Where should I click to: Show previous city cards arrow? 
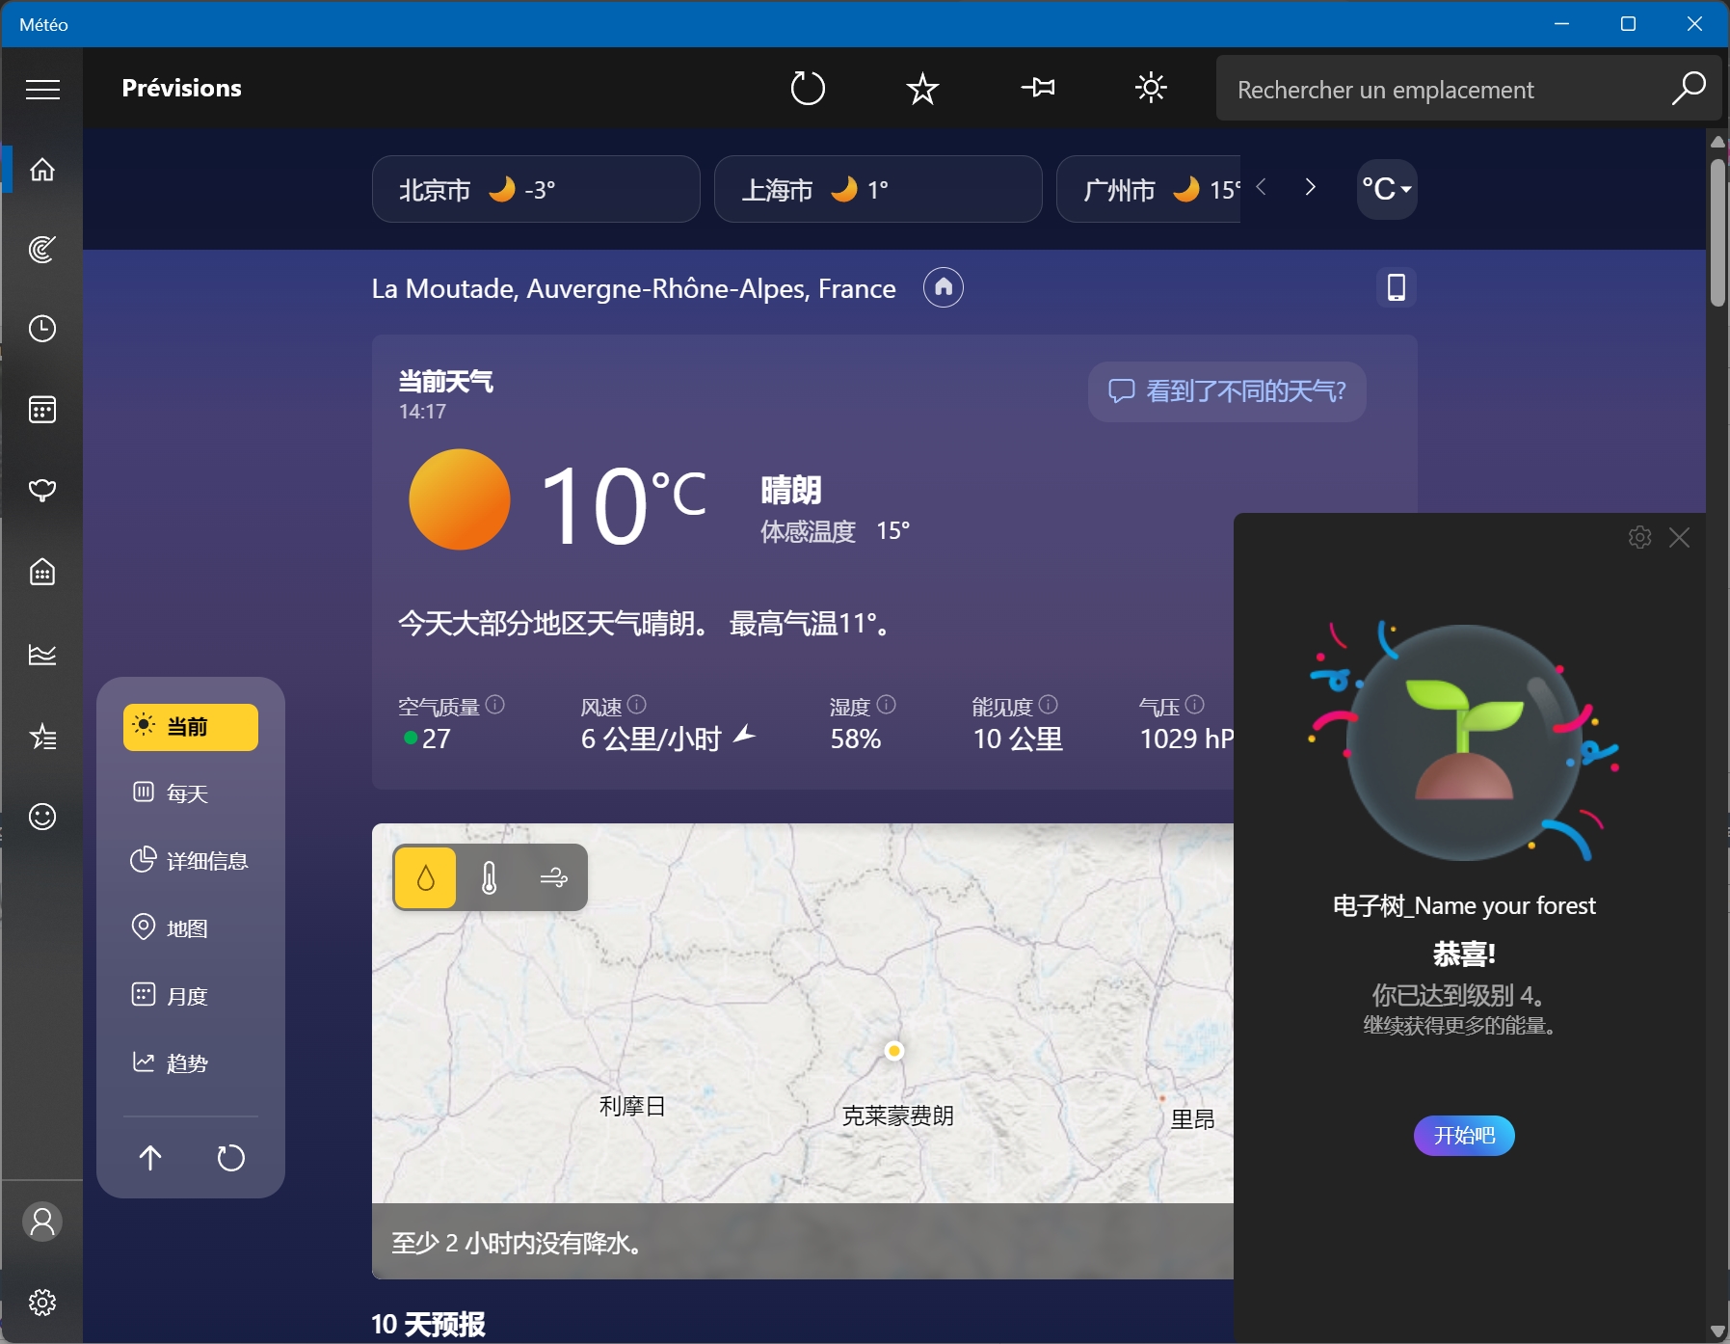click(1262, 187)
